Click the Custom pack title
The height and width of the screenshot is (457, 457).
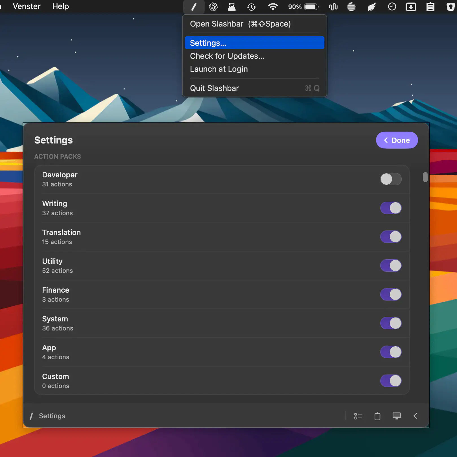point(56,377)
